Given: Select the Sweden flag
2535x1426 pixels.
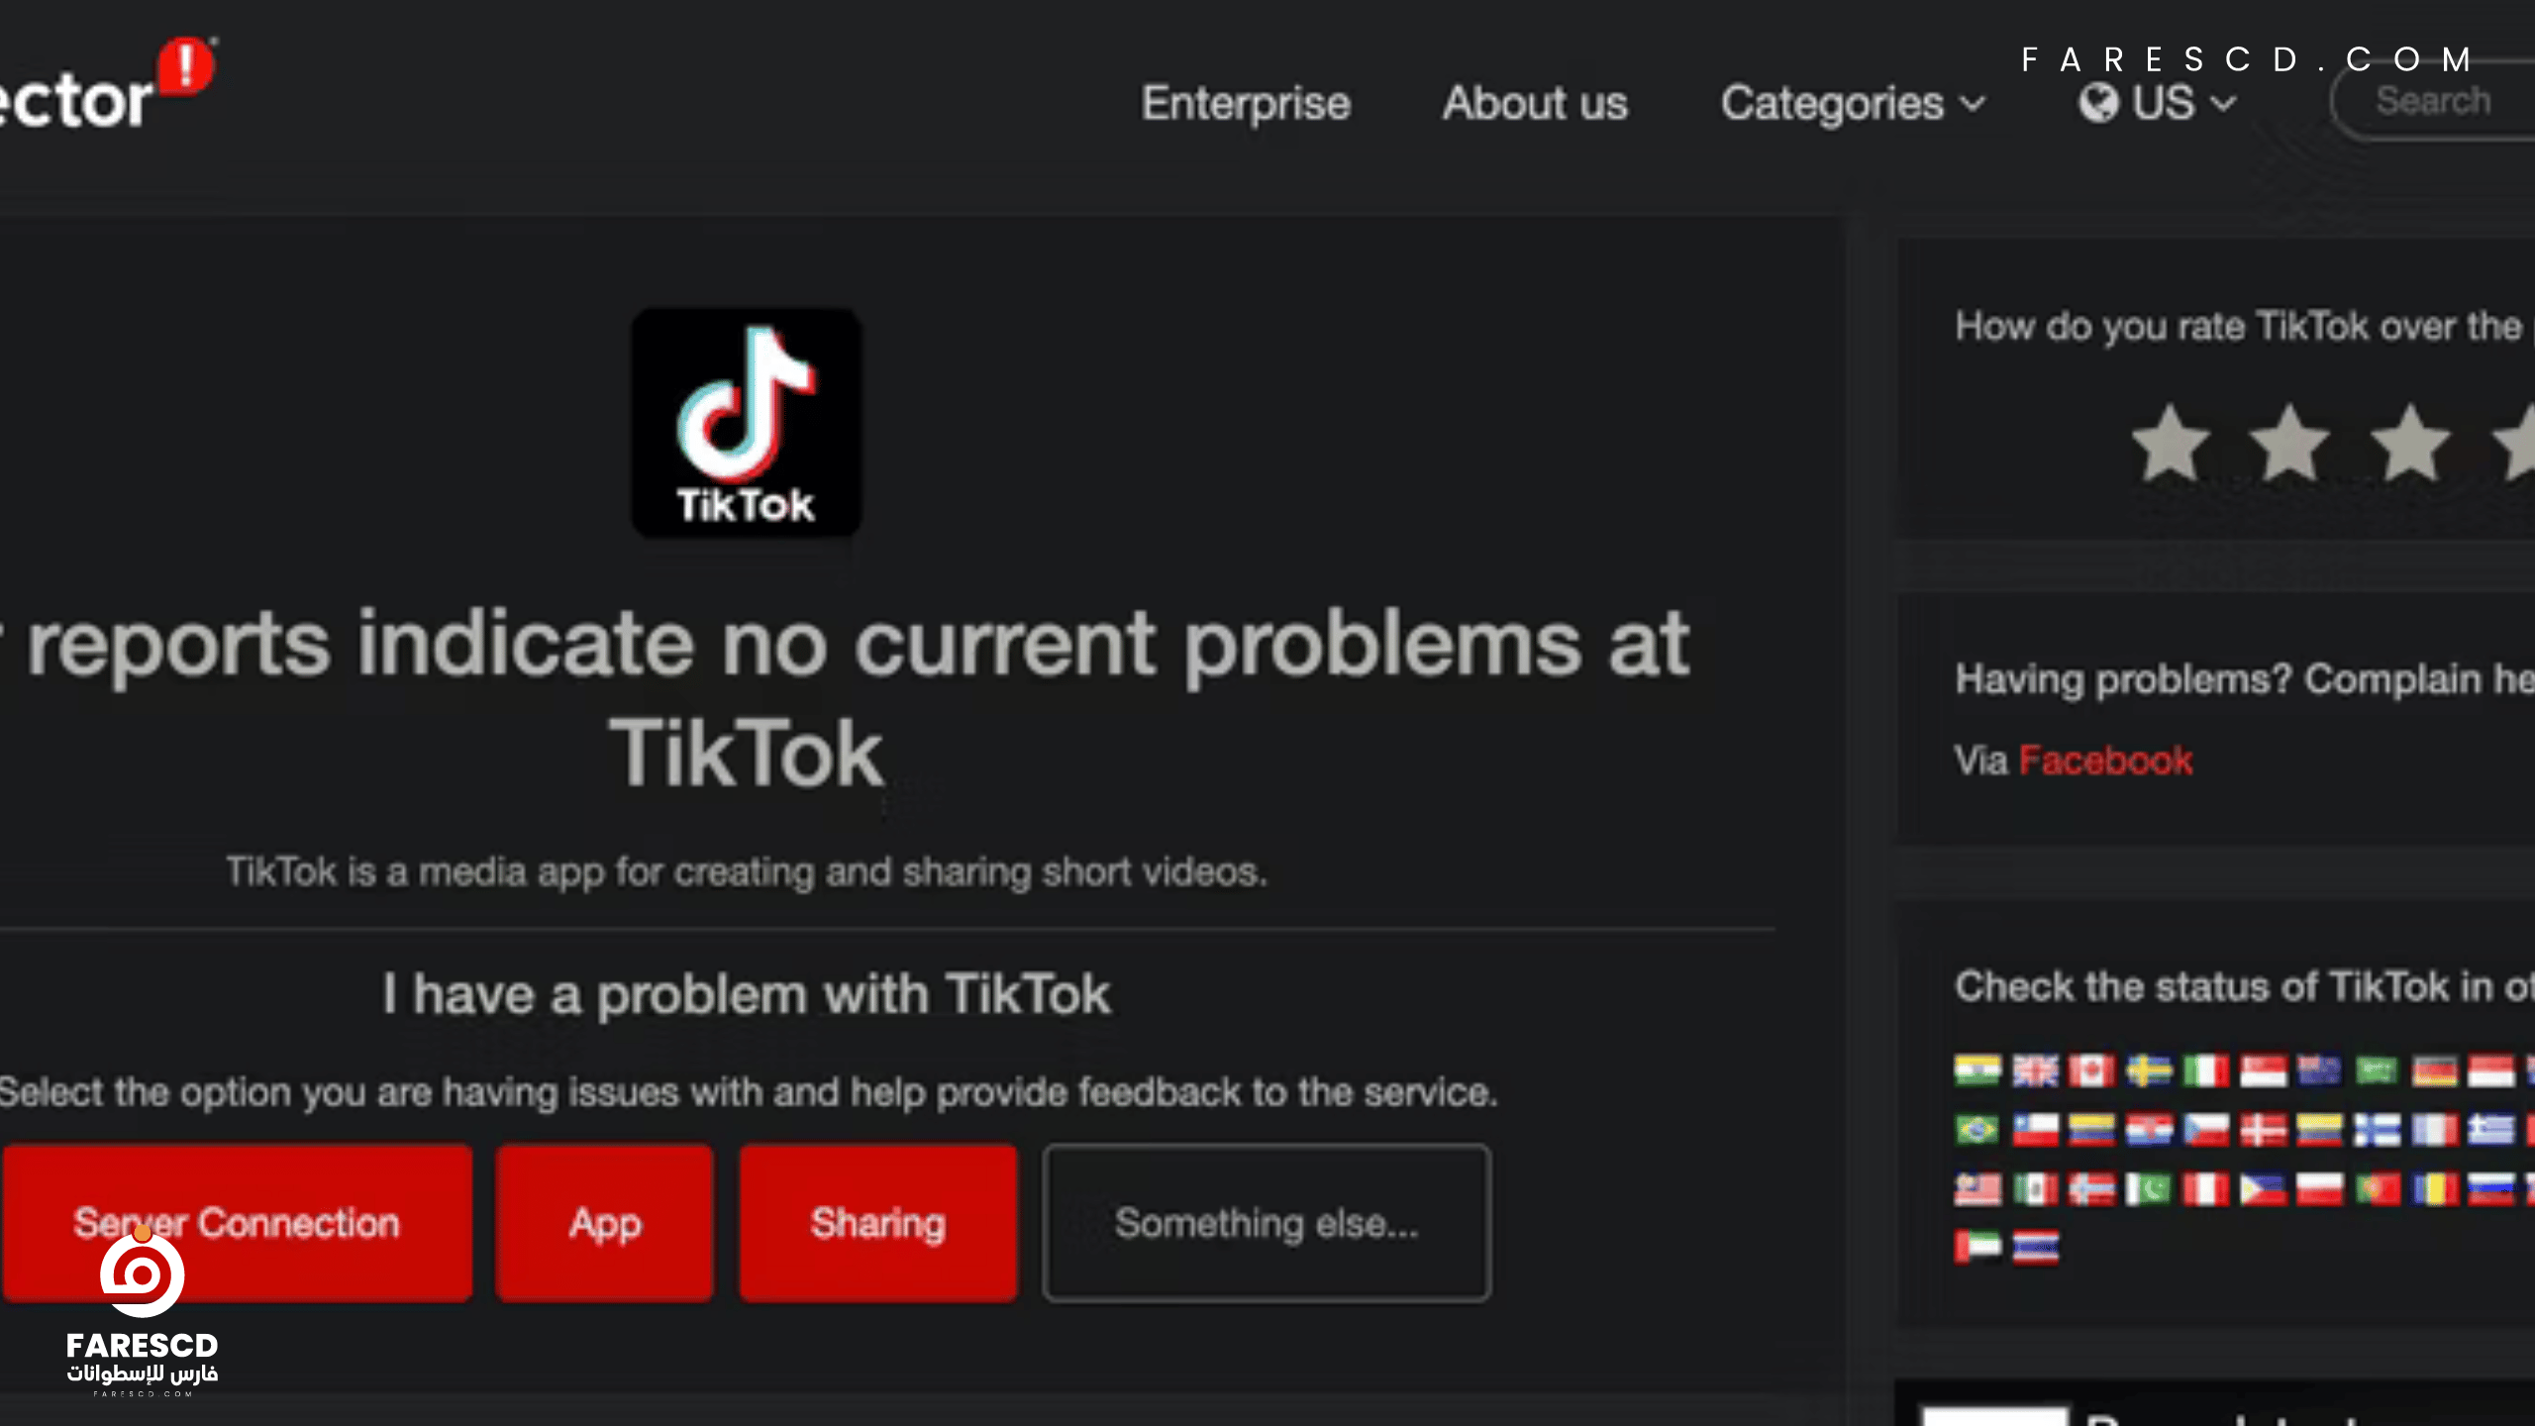Looking at the screenshot, I should point(2149,1070).
